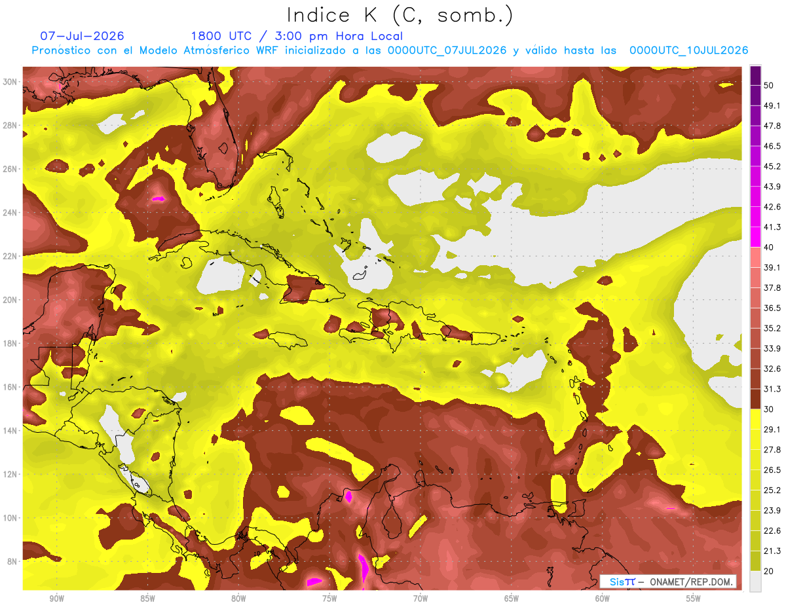
Task: Click the initialization time "0000UTC_07JUL2026"
Action: point(447,50)
